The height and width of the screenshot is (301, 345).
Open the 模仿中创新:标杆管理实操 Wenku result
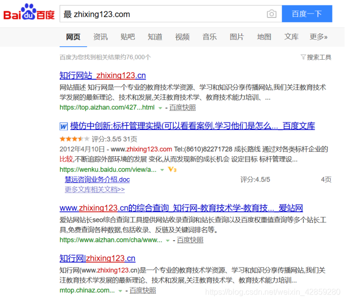coord(193,126)
